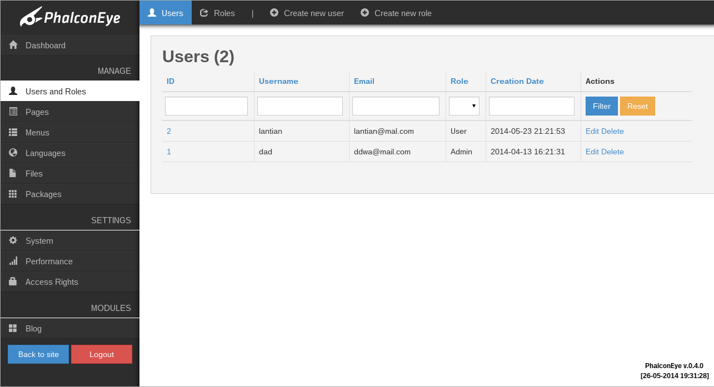Open user ID 1 link
This screenshot has width=714, height=387.
point(169,152)
